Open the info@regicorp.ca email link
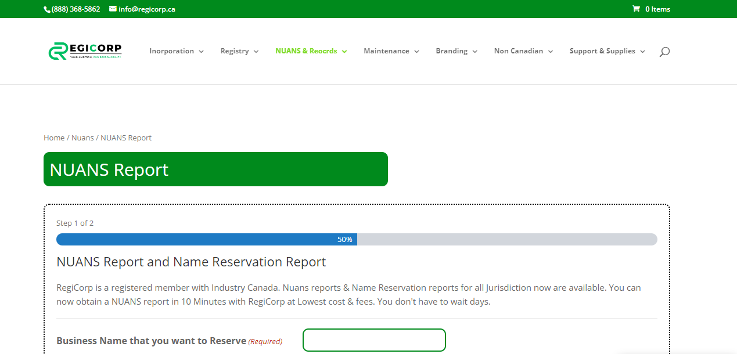The image size is (737, 354). pos(147,9)
